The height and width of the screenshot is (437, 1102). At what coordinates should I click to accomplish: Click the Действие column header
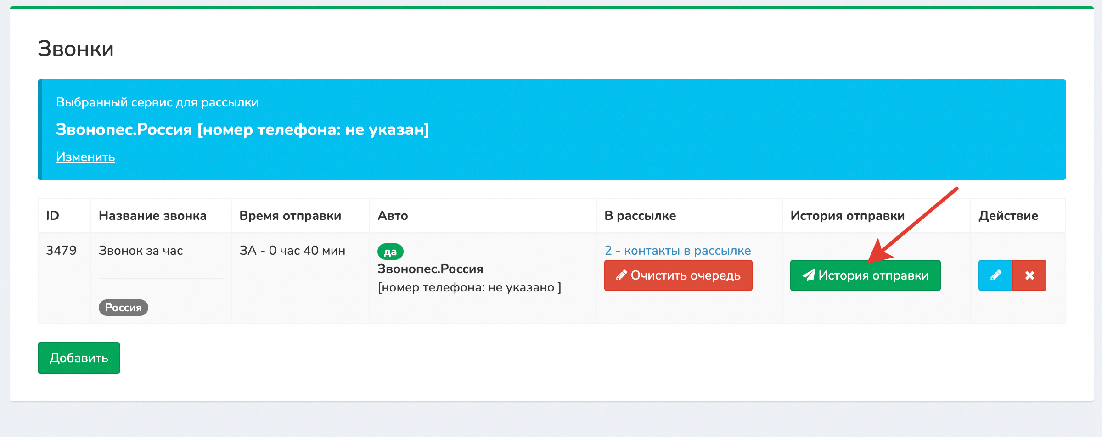1008,216
